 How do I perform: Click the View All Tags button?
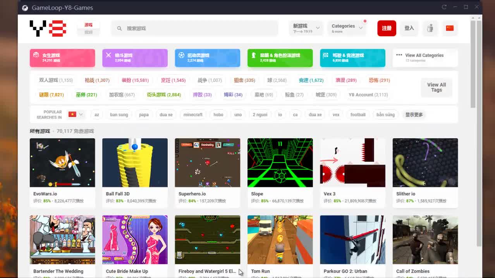point(437,87)
